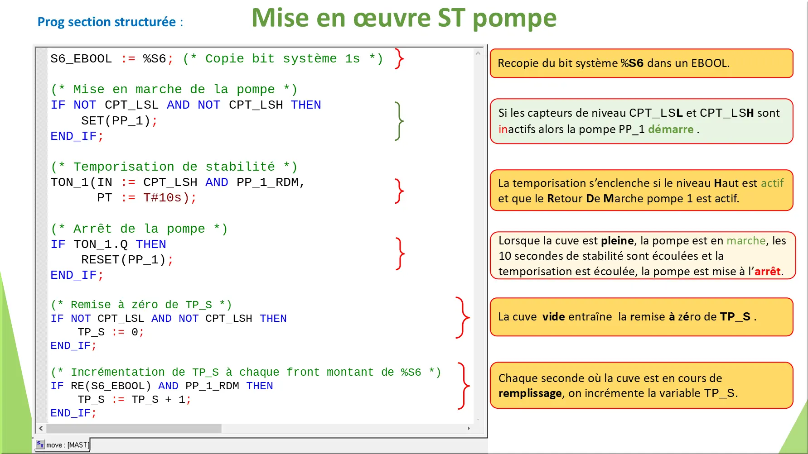The image size is (808, 454).
Task: Click the green note about capteurs CPT_LSL et CPT_LSH
Action: click(642, 121)
